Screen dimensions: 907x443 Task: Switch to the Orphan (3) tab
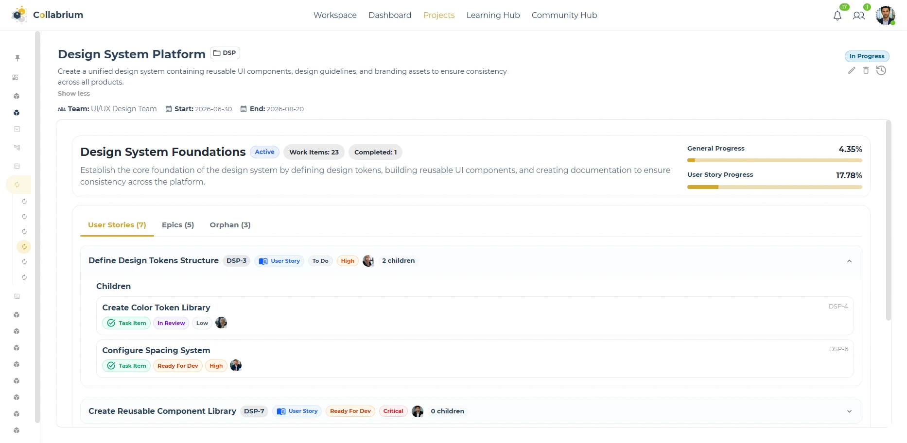click(x=230, y=225)
